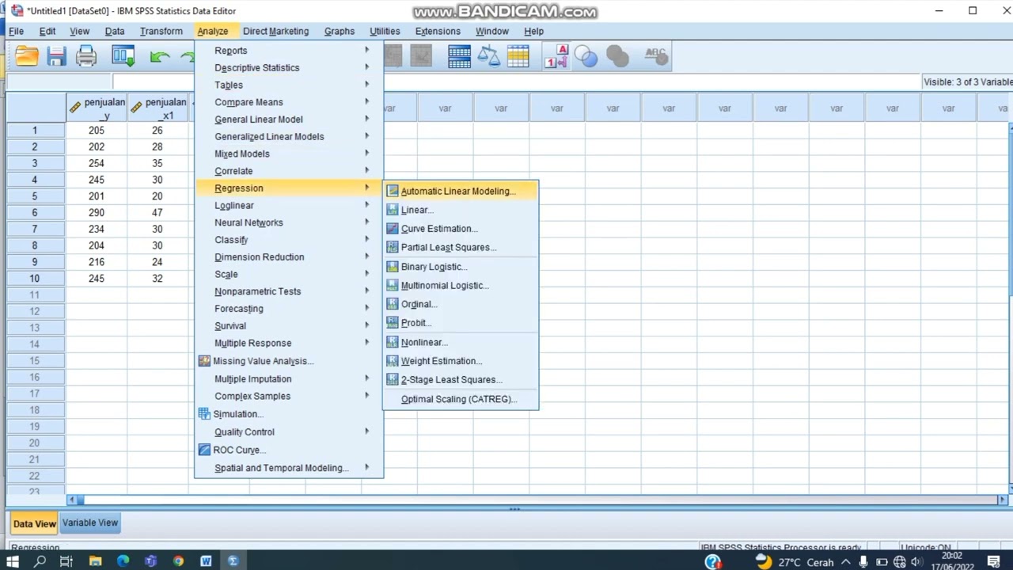
Task: Select the penjualan_y column header
Action: 97,108
